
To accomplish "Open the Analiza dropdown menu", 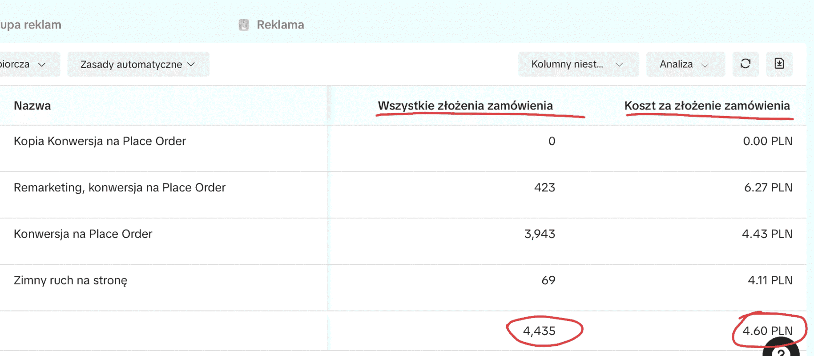I will [x=685, y=64].
